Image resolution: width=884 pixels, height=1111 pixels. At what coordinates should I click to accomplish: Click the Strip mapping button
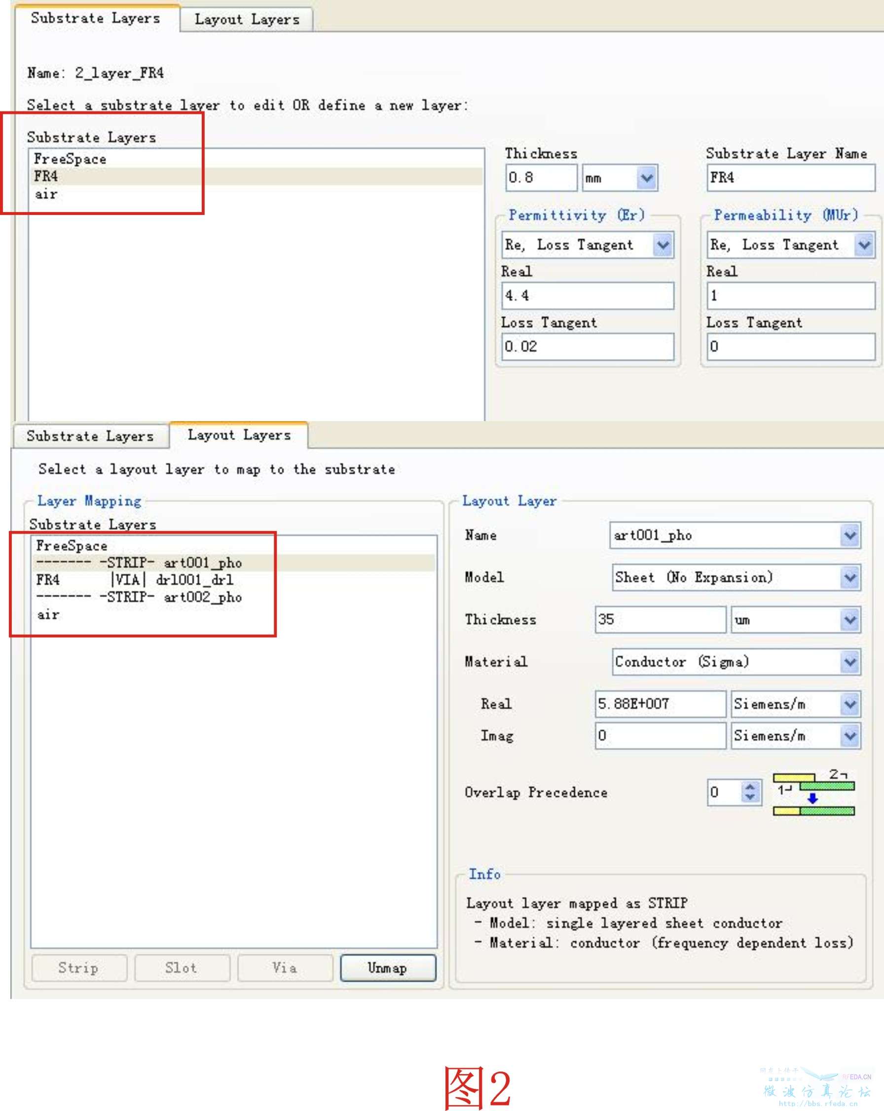click(79, 968)
